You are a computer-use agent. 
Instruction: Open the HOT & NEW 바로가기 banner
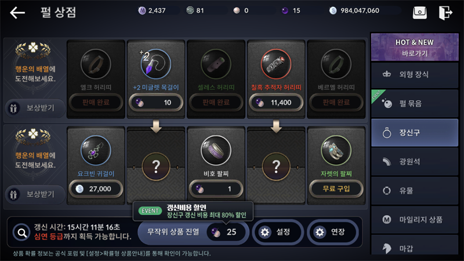(415, 48)
